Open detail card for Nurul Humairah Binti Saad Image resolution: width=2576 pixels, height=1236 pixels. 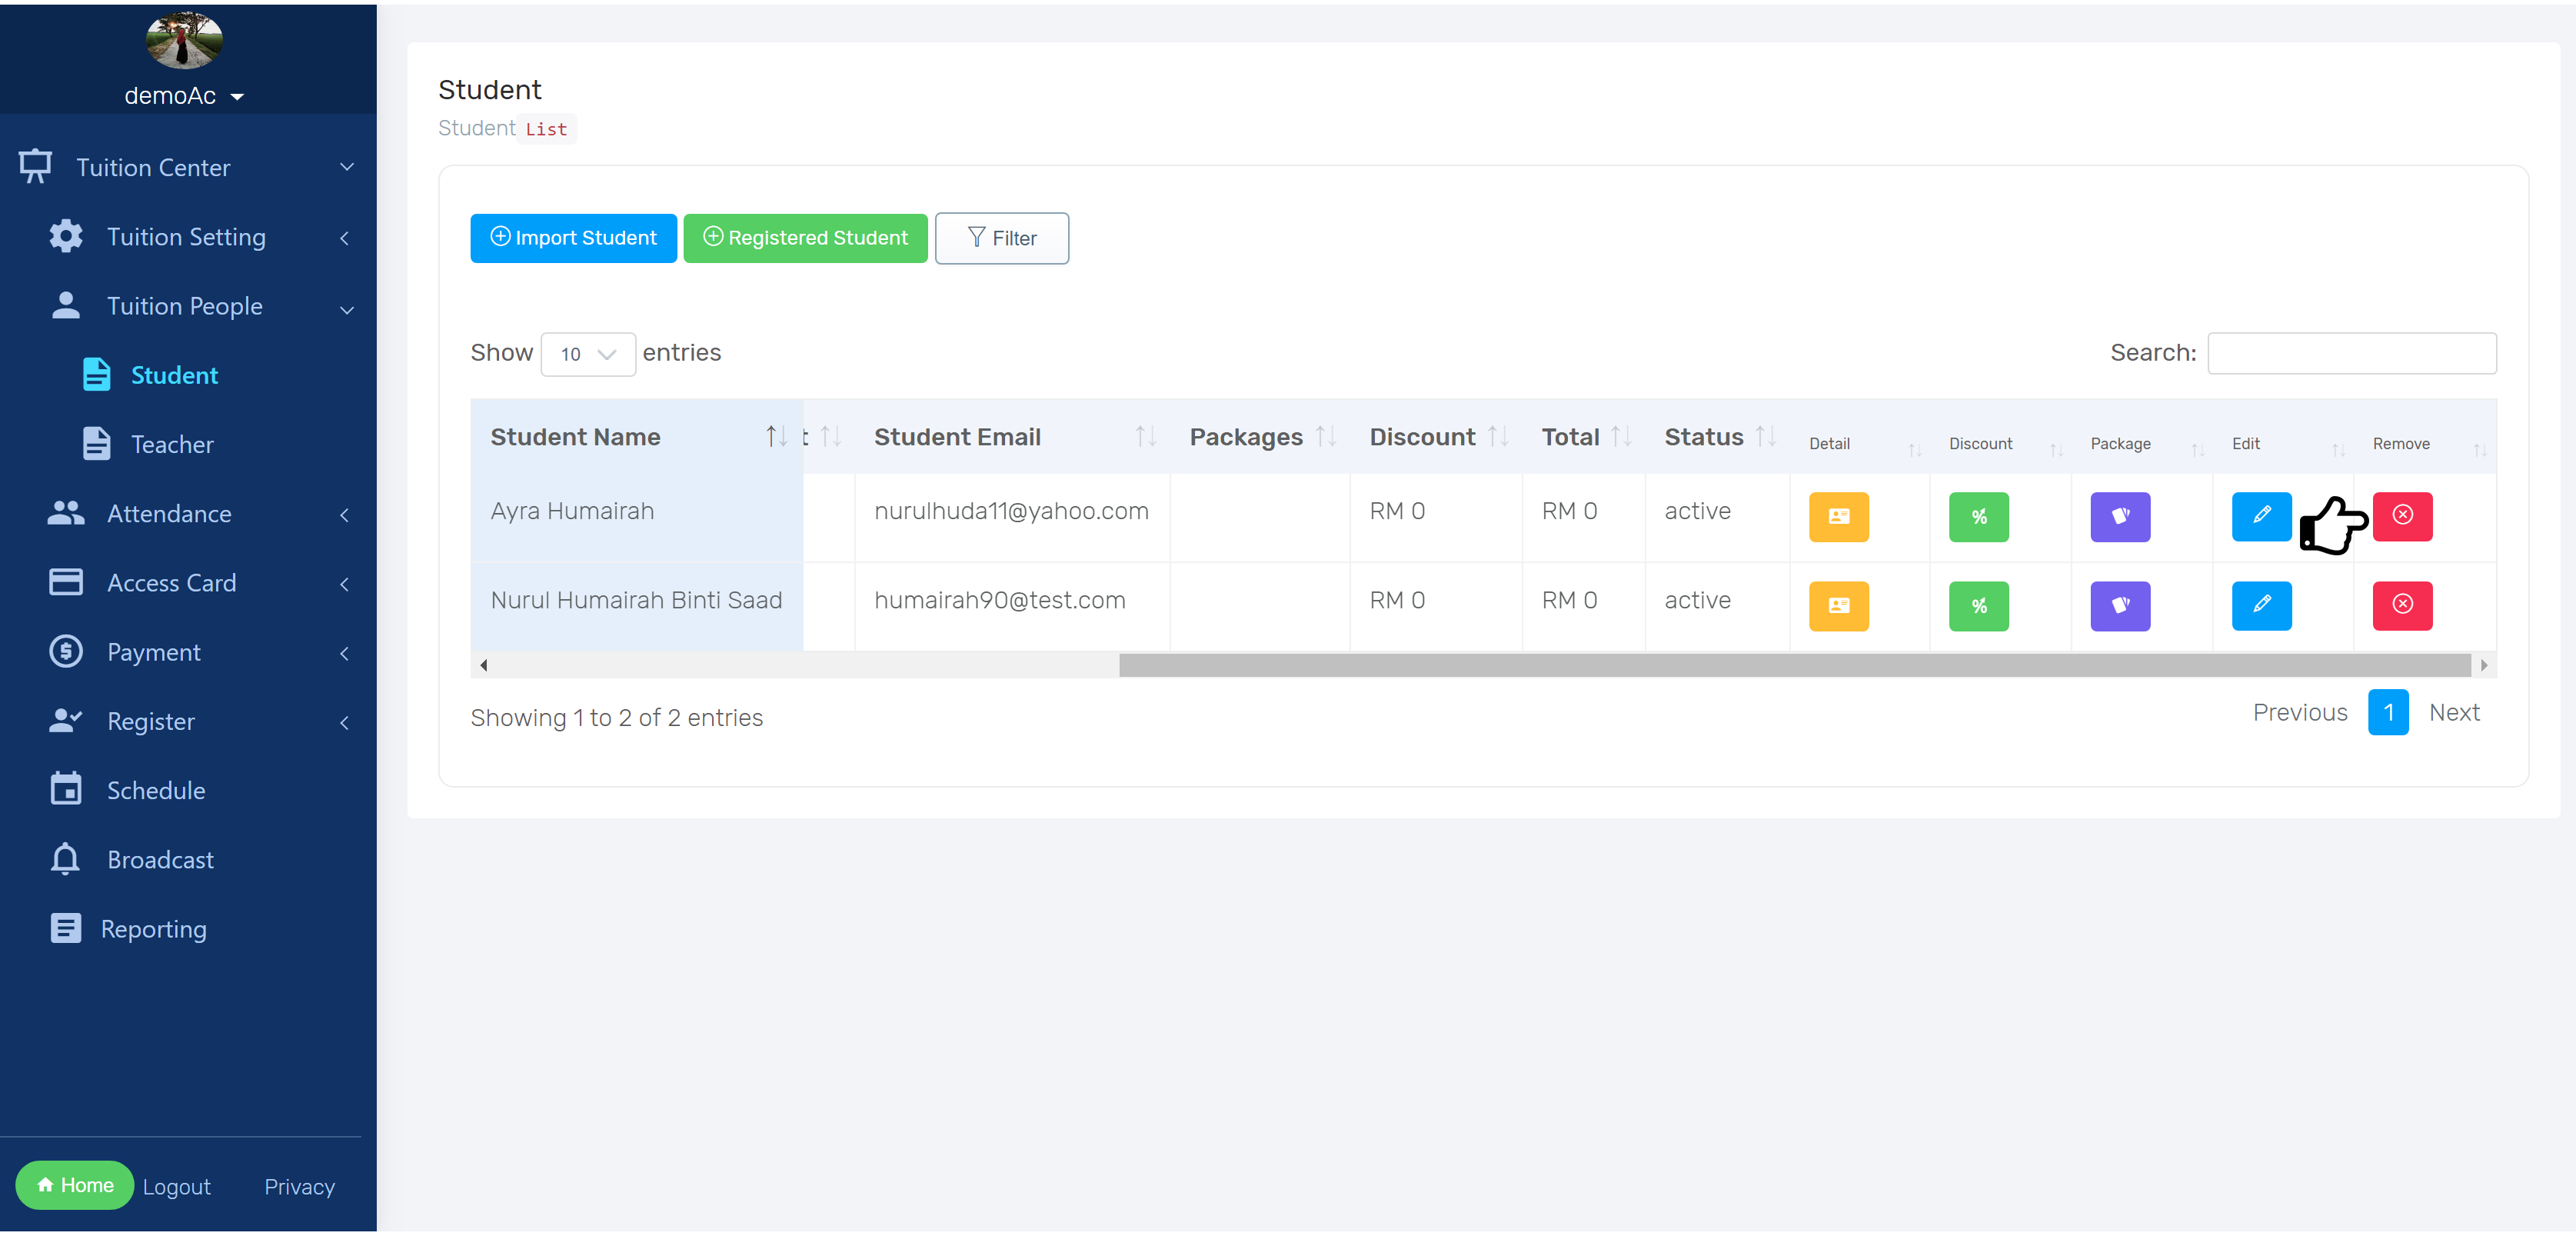(x=1838, y=605)
